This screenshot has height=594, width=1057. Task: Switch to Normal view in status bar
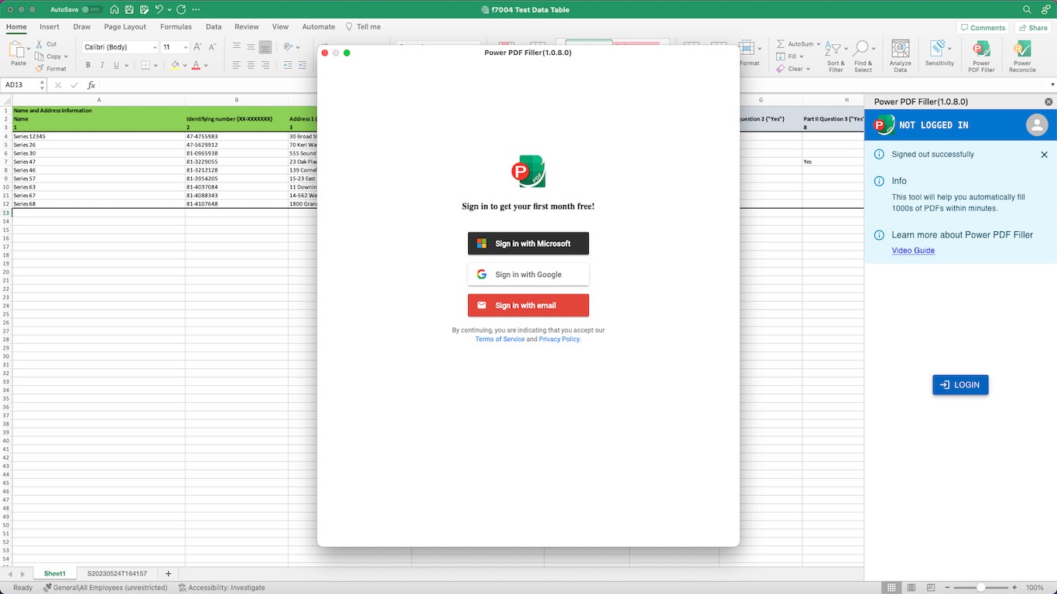click(x=891, y=588)
